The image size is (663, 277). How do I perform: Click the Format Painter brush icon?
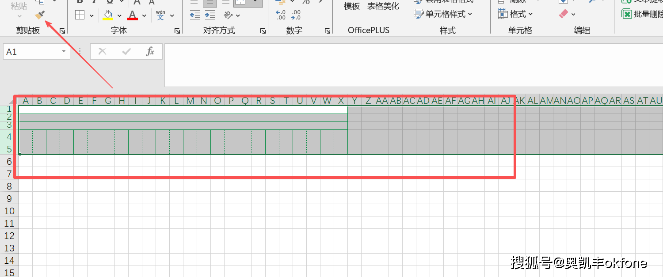click(40, 15)
